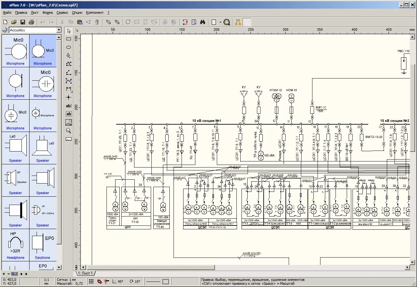The height and width of the screenshot is (287, 417).
Task: Open the ? help menu
Action: [108, 12]
